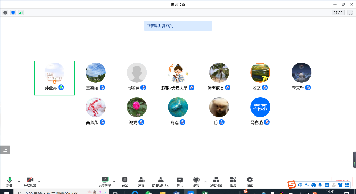356x194 pixels.
Task: Open the Security shield menu
Action: [125, 181]
